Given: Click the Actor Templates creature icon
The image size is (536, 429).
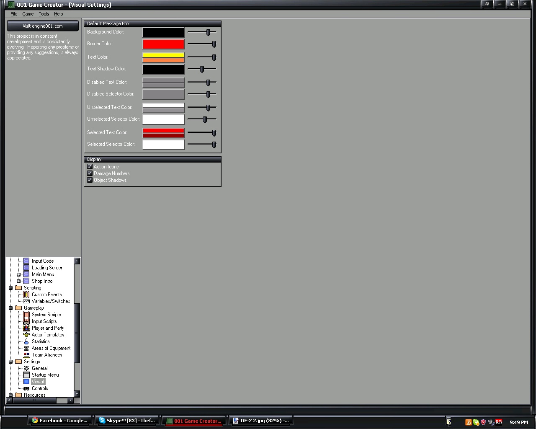Looking at the screenshot, I should tap(26, 335).
